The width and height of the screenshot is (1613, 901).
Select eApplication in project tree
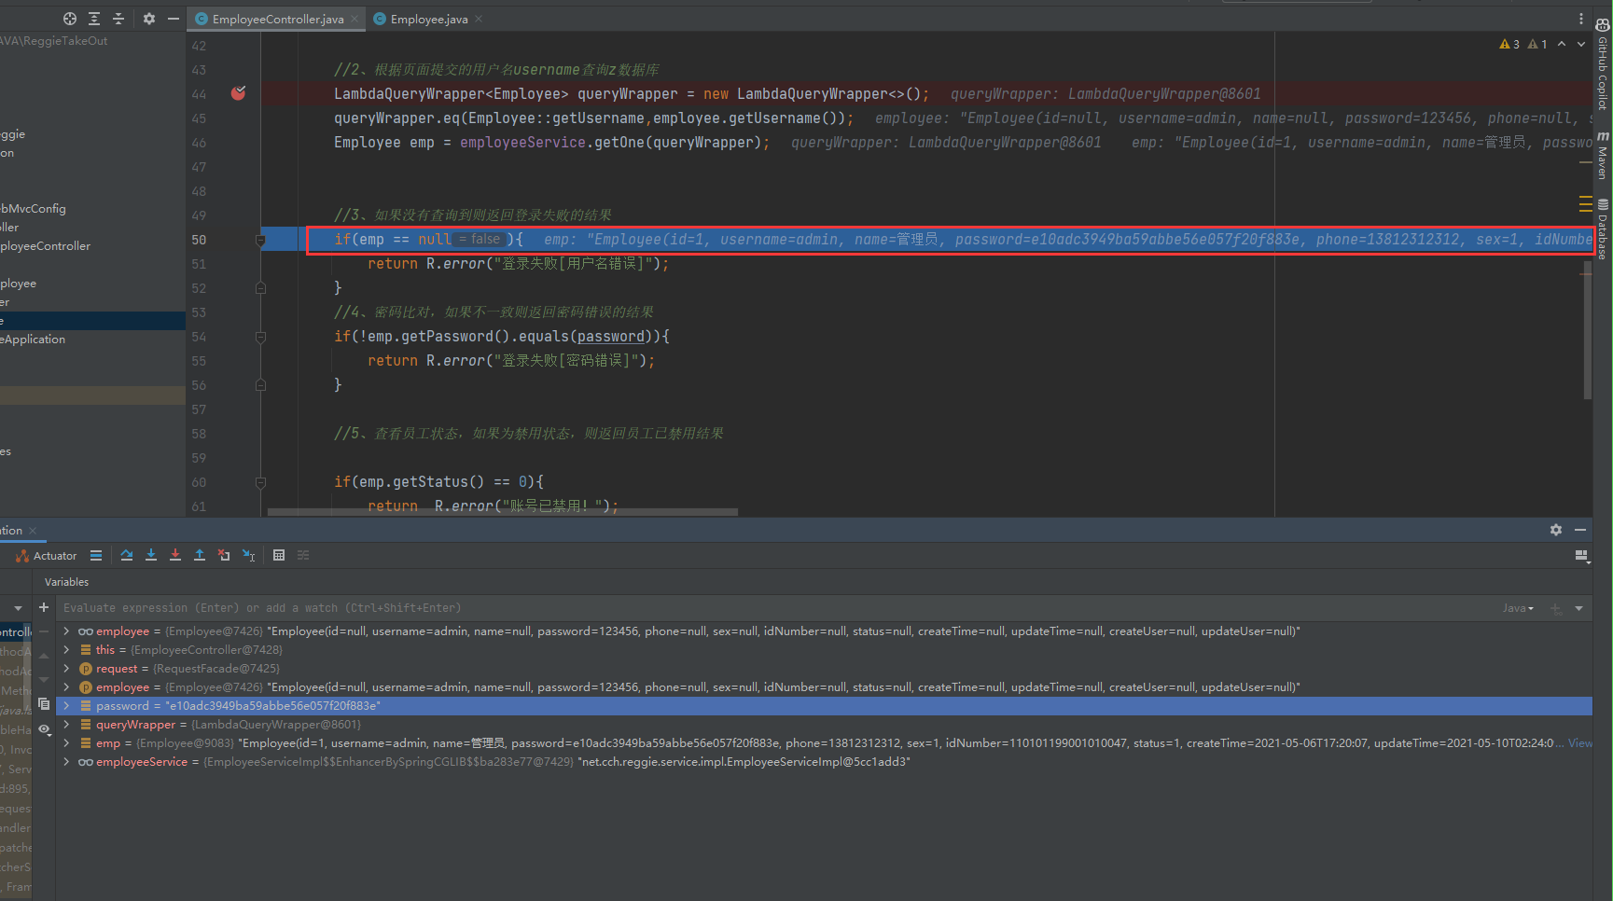point(33,340)
